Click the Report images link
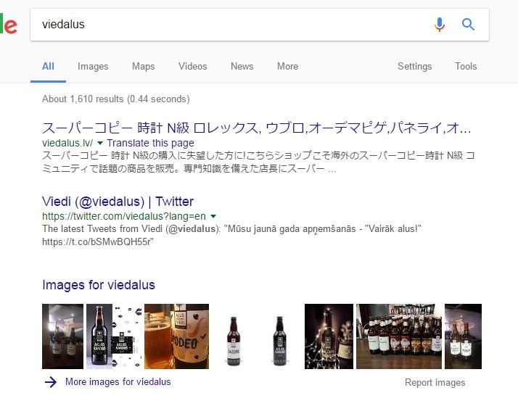Image resolution: width=518 pixels, height=401 pixels. pos(435,383)
